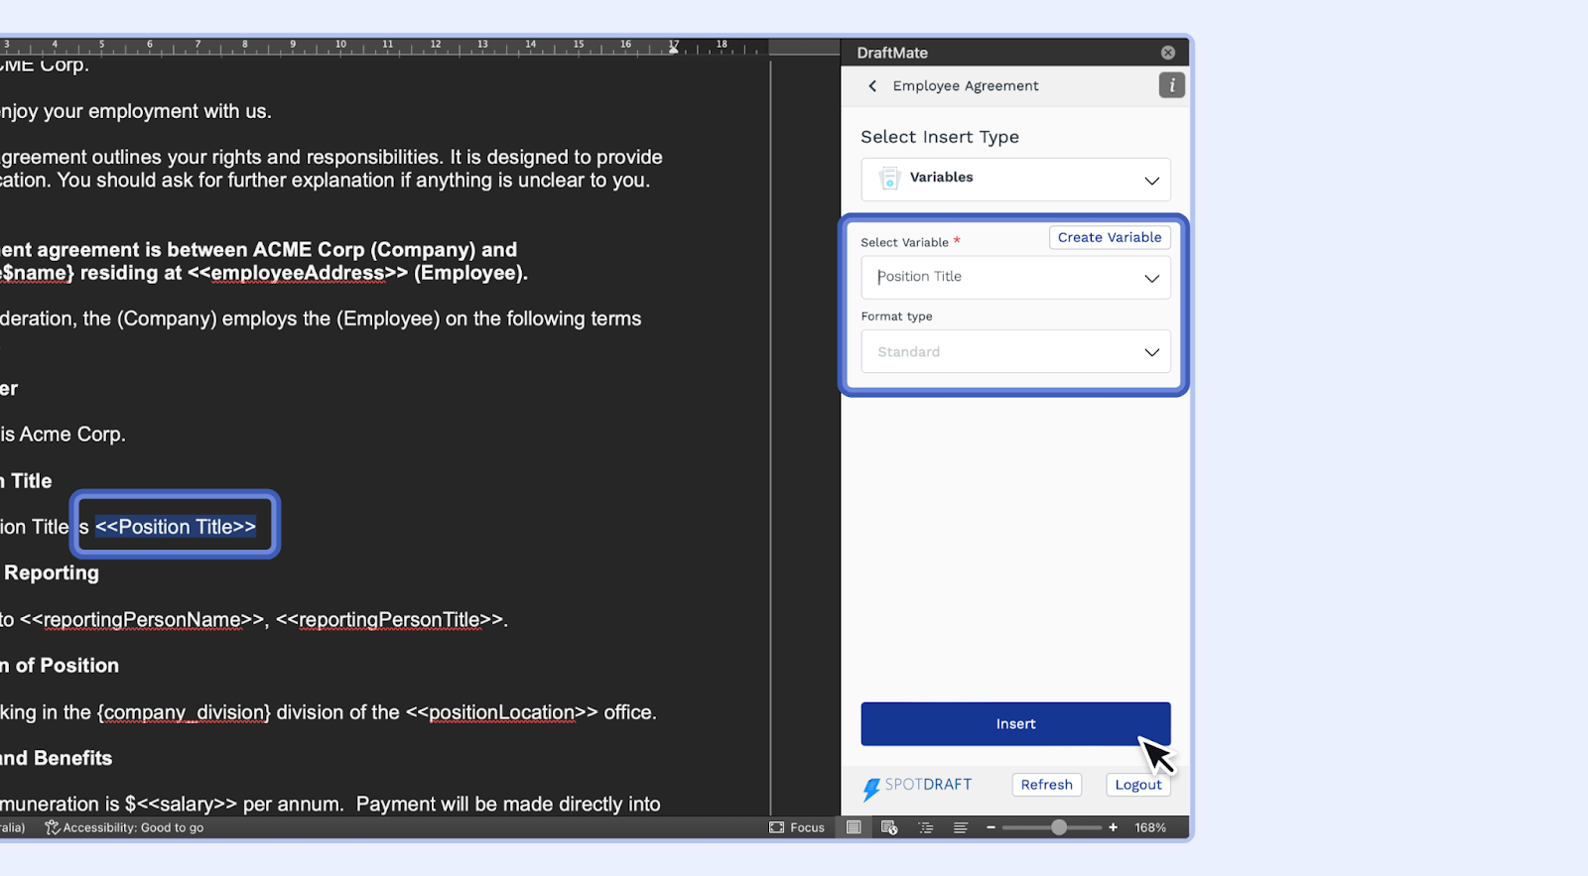1588x876 pixels.
Task: Click the Refresh button
Action: point(1046,785)
